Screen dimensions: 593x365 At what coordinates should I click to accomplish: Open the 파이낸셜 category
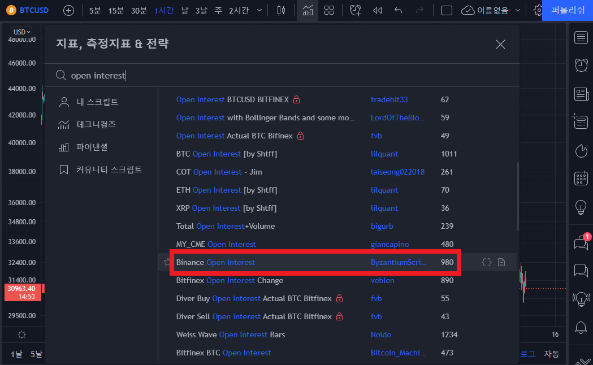pos(84,147)
